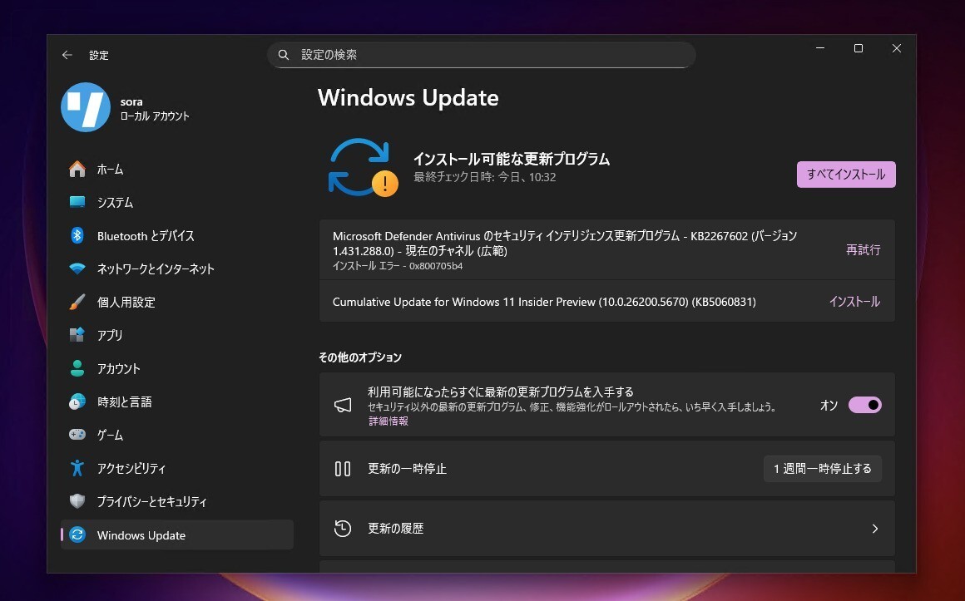Click the pause icon beside 更新の一時停止

coord(343,469)
